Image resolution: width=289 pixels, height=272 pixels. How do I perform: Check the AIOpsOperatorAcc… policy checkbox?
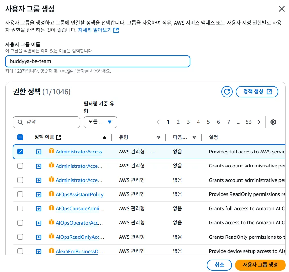coord(20,222)
